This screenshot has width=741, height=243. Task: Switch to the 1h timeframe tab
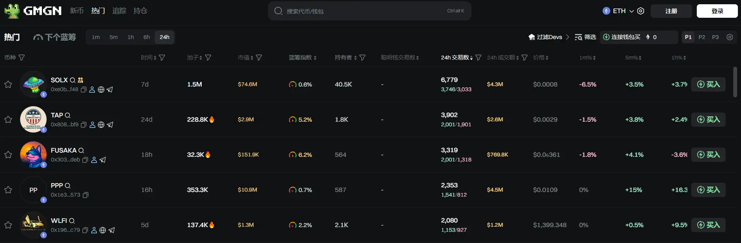(x=131, y=37)
